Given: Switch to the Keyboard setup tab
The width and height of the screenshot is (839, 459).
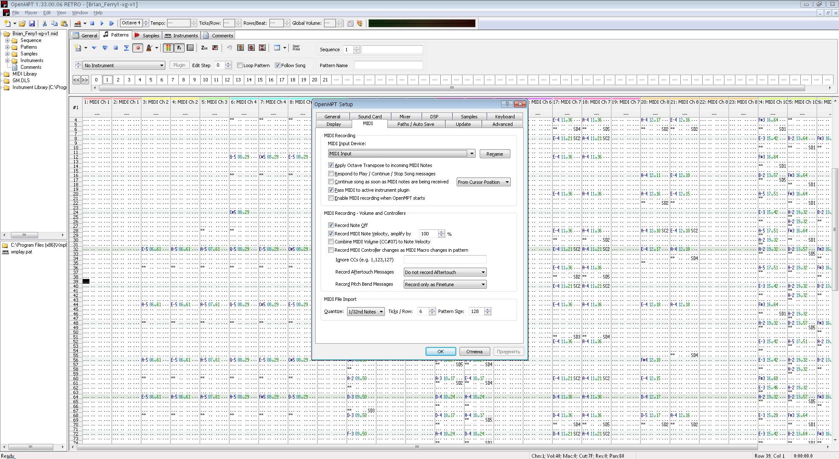Looking at the screenshot, I should click(504, 117).
